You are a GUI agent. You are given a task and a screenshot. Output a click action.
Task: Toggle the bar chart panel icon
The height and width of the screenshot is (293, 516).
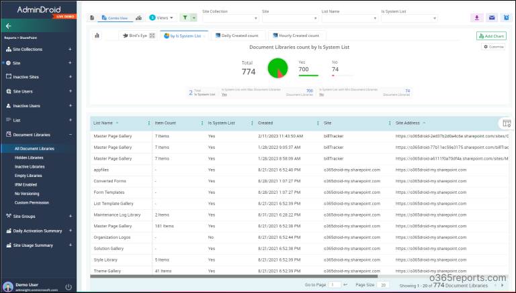97,36
